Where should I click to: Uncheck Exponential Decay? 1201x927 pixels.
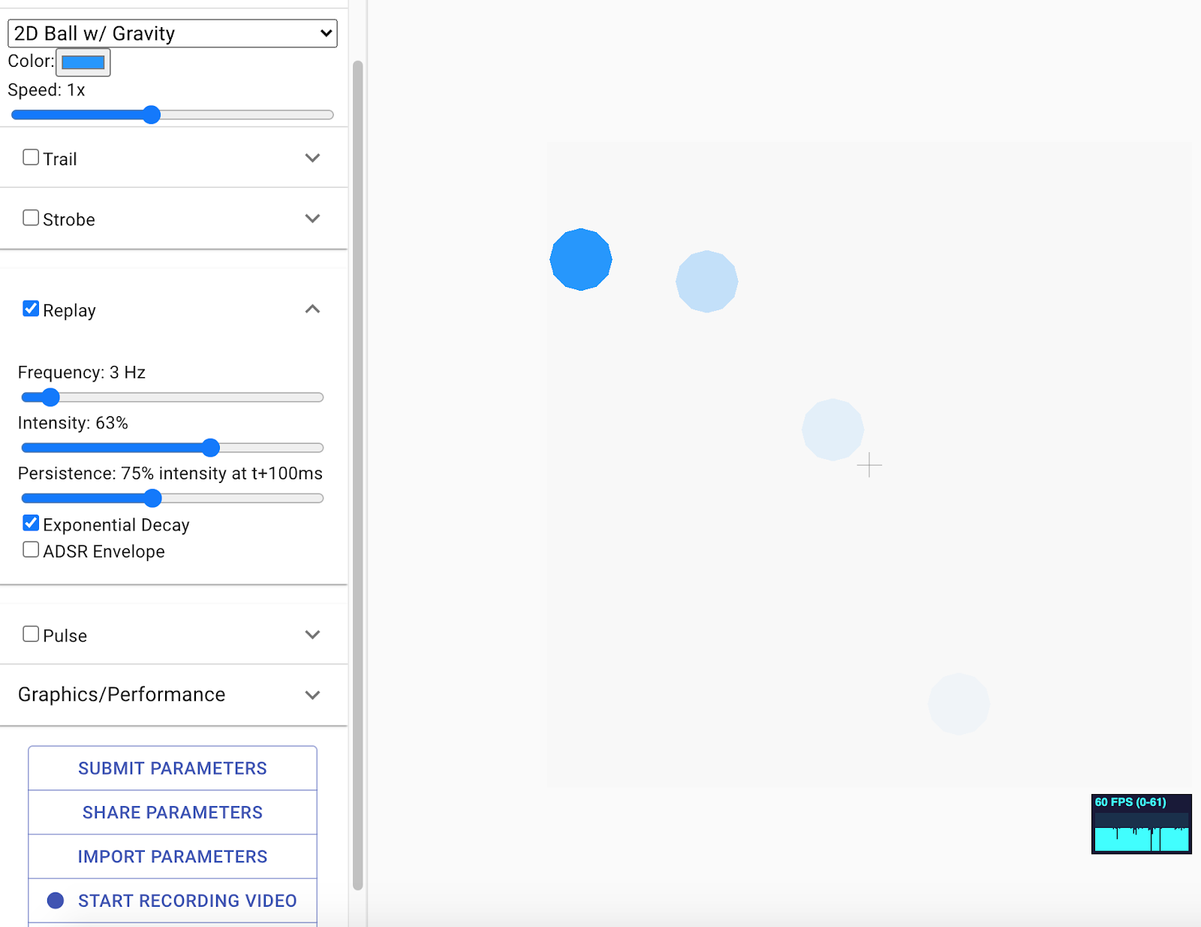point(31,523)
